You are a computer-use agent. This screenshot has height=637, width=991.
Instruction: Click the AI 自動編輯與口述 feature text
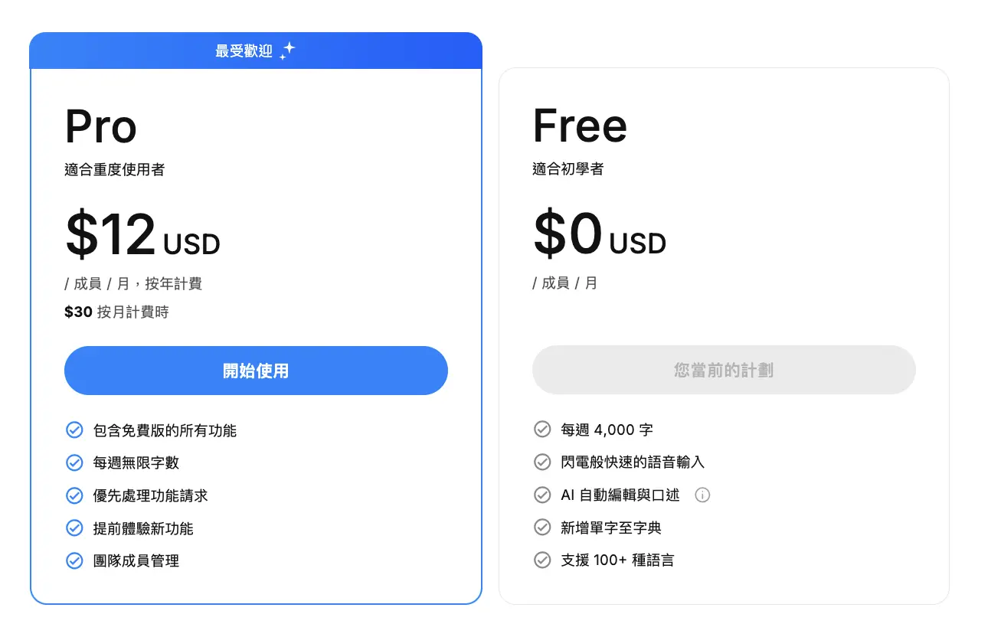[x=620, y=495]
